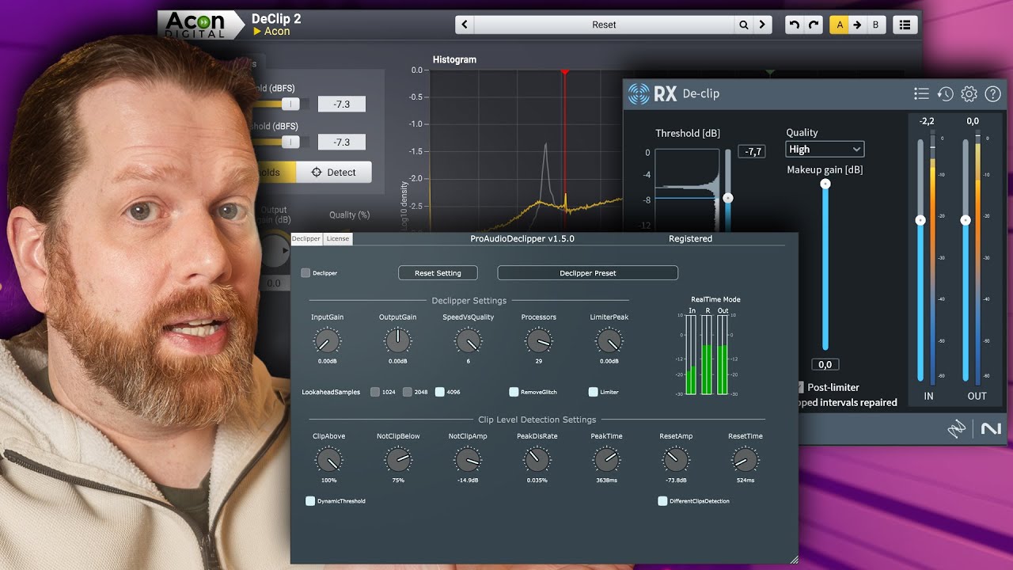Click Makeup gain value 0,0 field
Viewport: 1013px width, 570px height.
click(x=825, y=365)
